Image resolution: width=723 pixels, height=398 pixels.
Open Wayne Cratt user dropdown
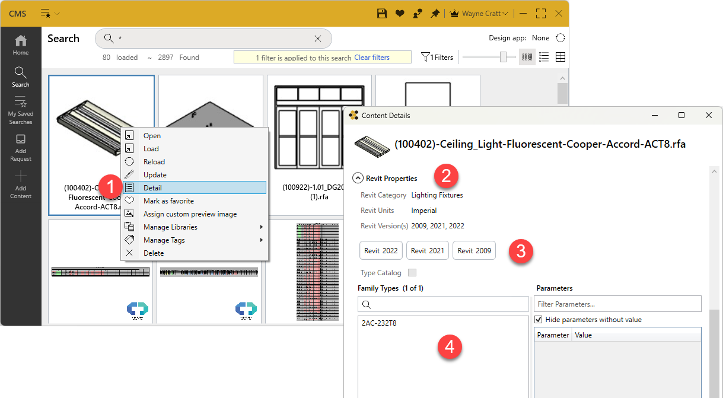click(480, 13)
